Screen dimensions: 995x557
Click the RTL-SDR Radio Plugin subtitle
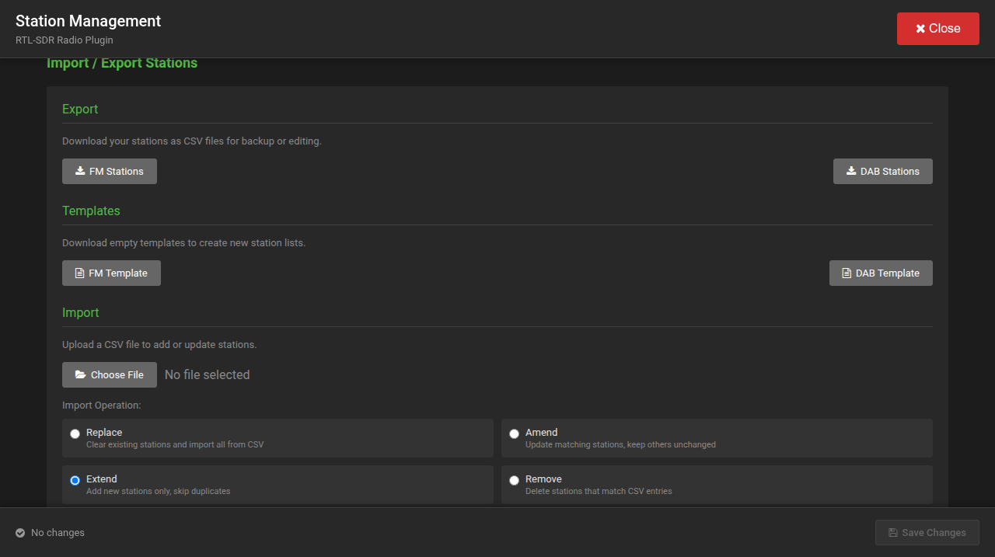[65, 40]
